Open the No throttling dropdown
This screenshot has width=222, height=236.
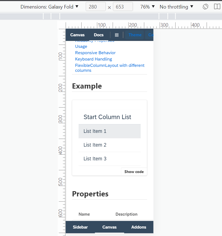[176, 6]
